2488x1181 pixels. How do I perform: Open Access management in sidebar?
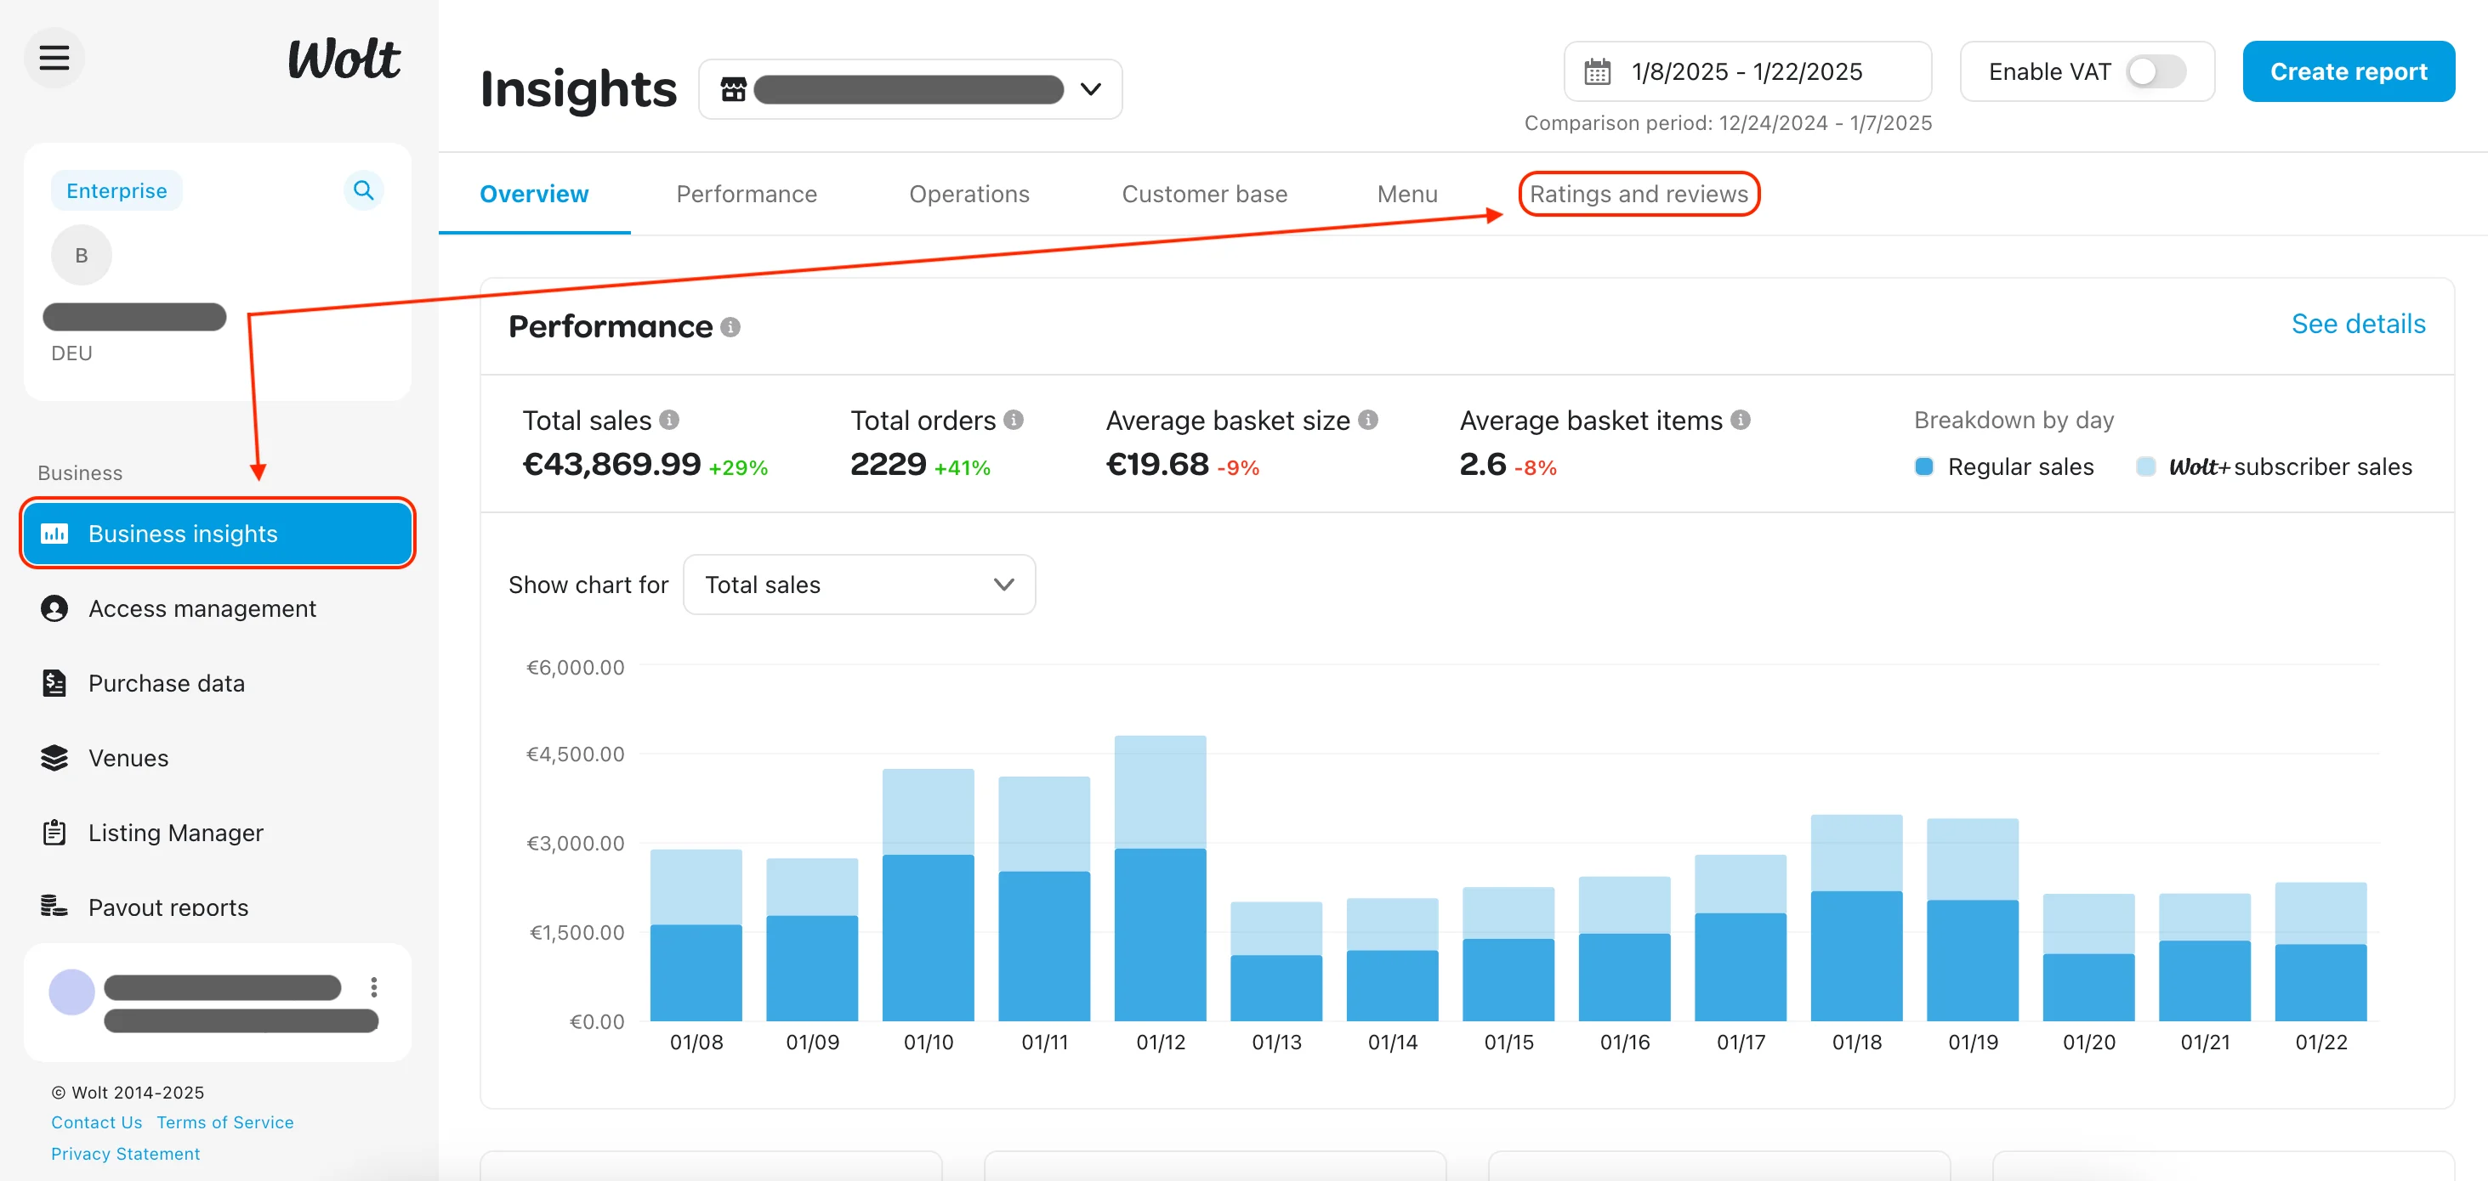202,609
